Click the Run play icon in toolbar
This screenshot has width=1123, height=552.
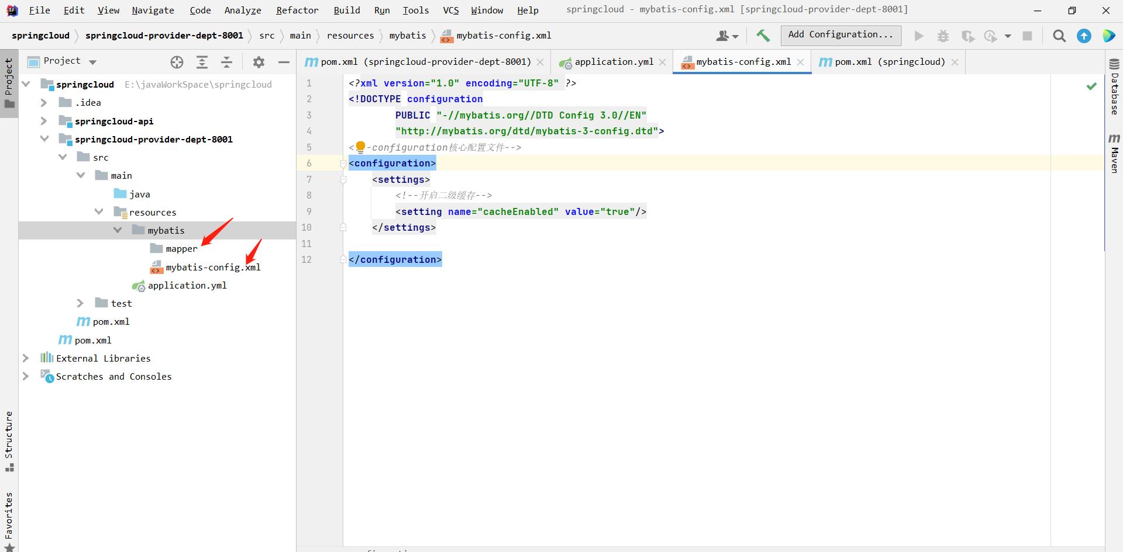[x=919, y=36]
